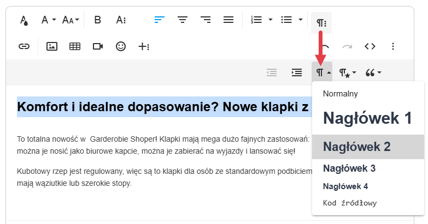
Task: Open the text color picker icon
Action: (24, 20)
